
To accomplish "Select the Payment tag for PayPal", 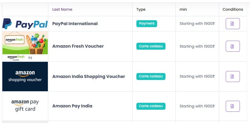I will pyautogui.click(x=147, y=24).
